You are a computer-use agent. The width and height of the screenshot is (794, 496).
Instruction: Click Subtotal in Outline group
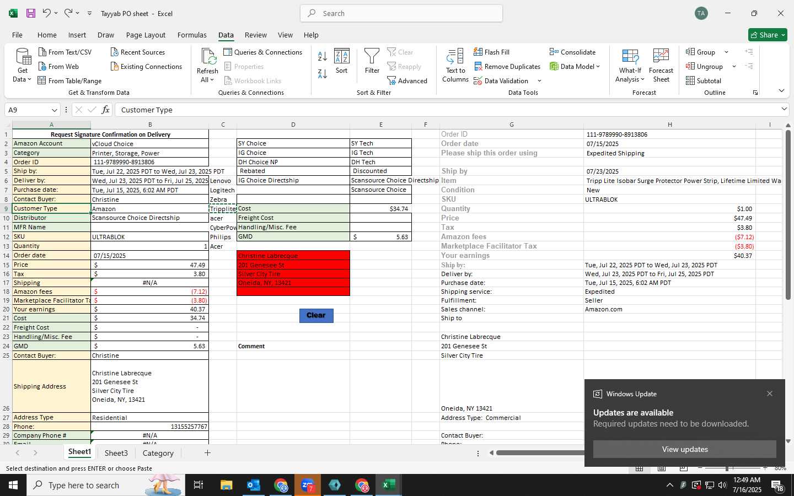[704, 81]
